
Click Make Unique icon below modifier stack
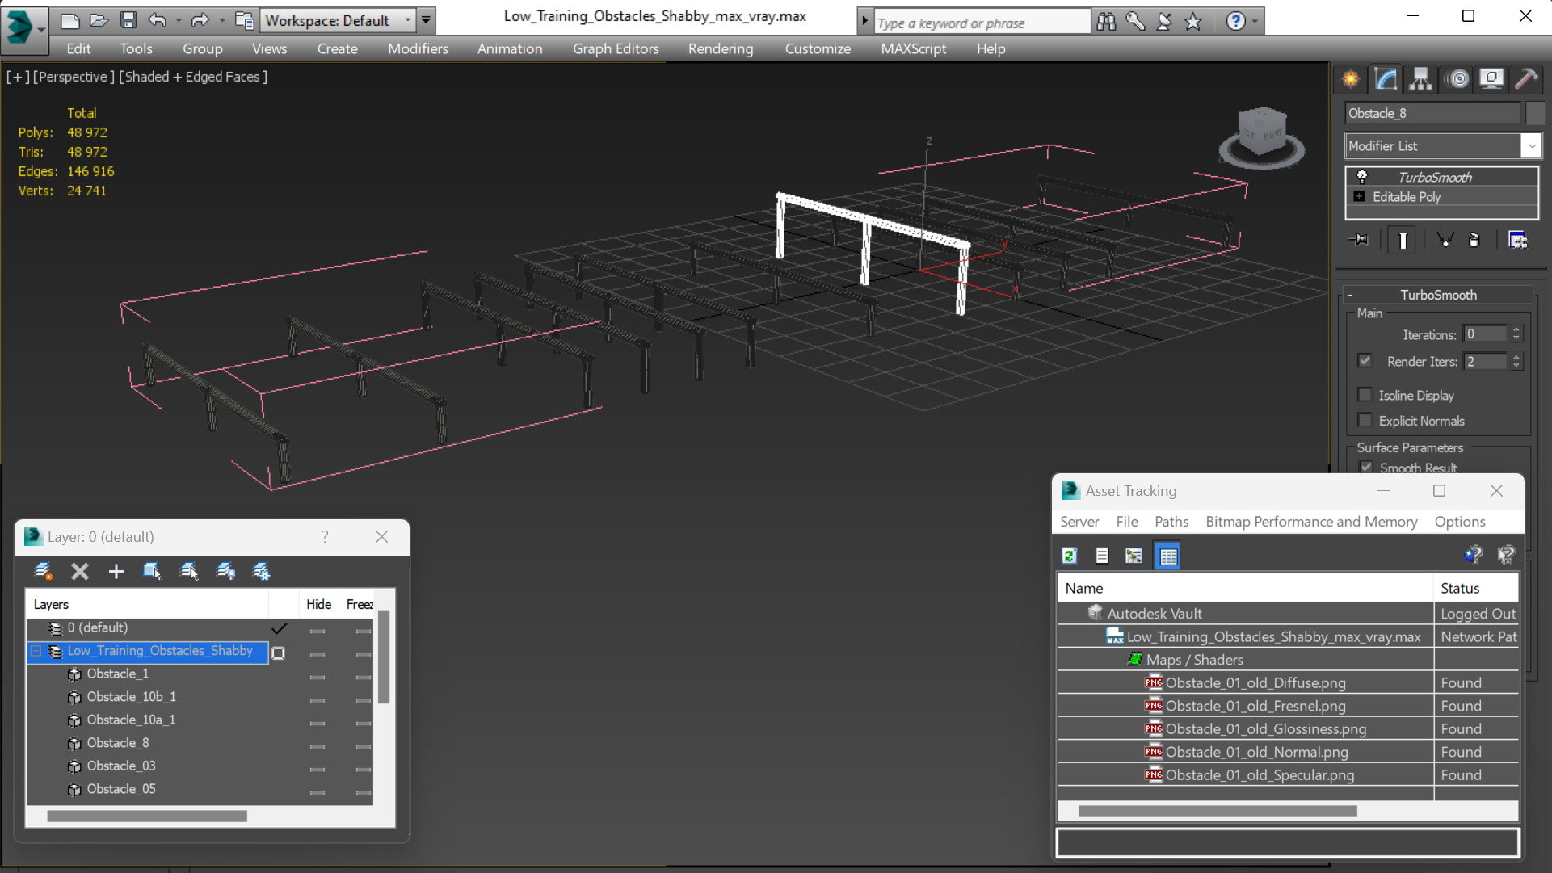pos(1445,240)
